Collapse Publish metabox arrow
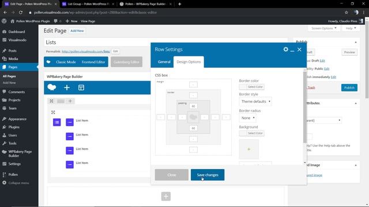The height and width of the screenshot is (207, 369). (x=356, y=42)
